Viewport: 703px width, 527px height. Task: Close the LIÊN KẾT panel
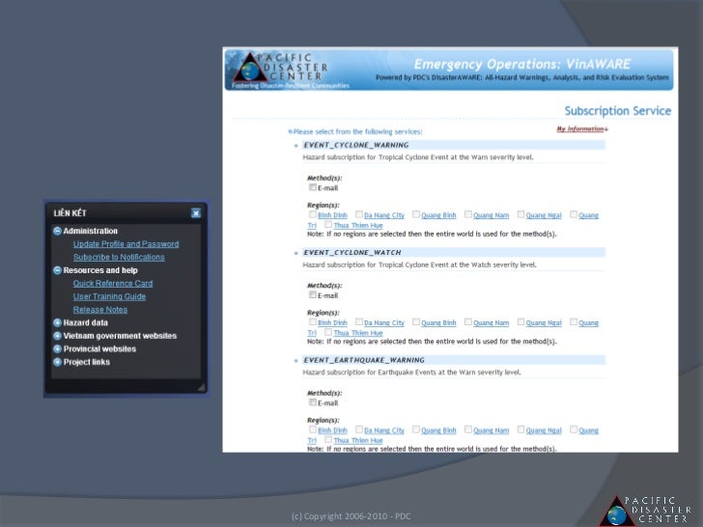[196, 213]
